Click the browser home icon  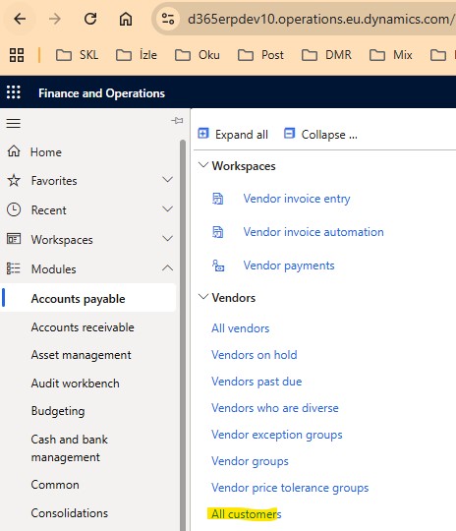[x=126, y=19]
